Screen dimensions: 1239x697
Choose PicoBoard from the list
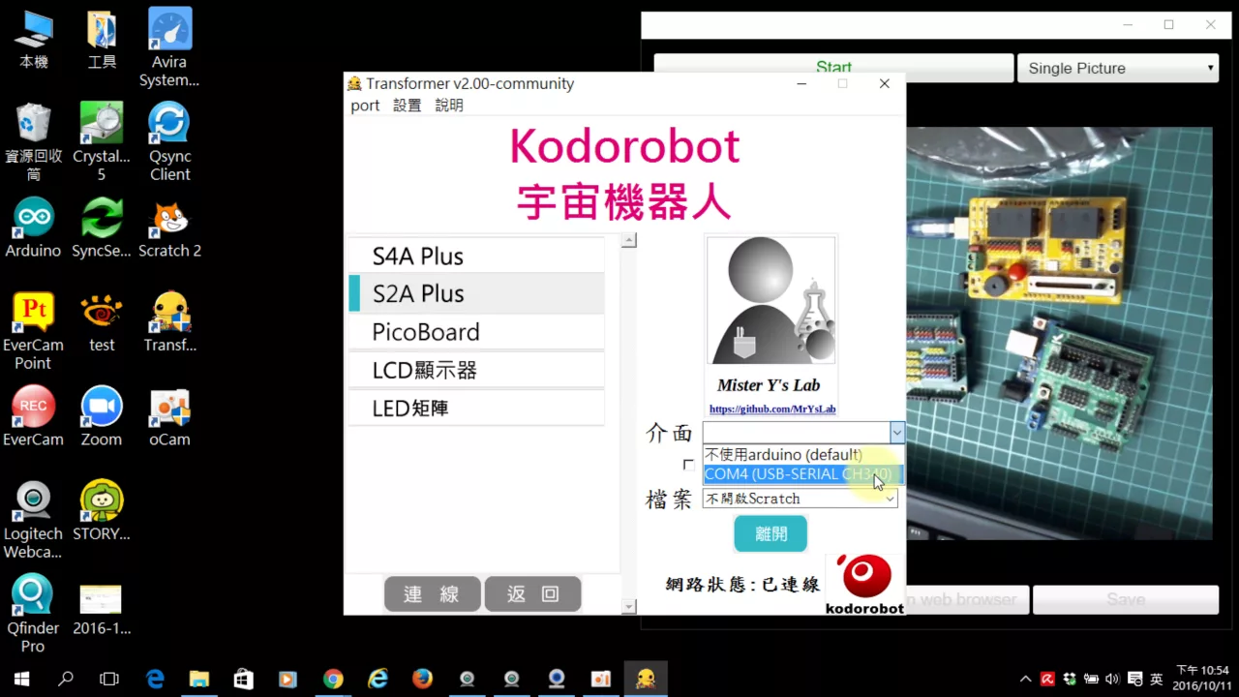(476, 332)
